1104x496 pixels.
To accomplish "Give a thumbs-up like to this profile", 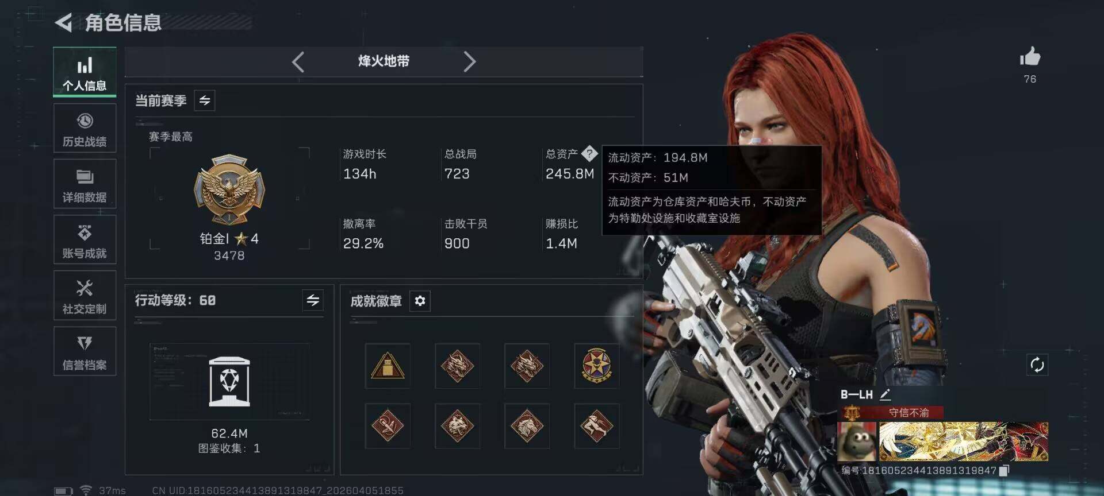I will (x=1030, y=57).
